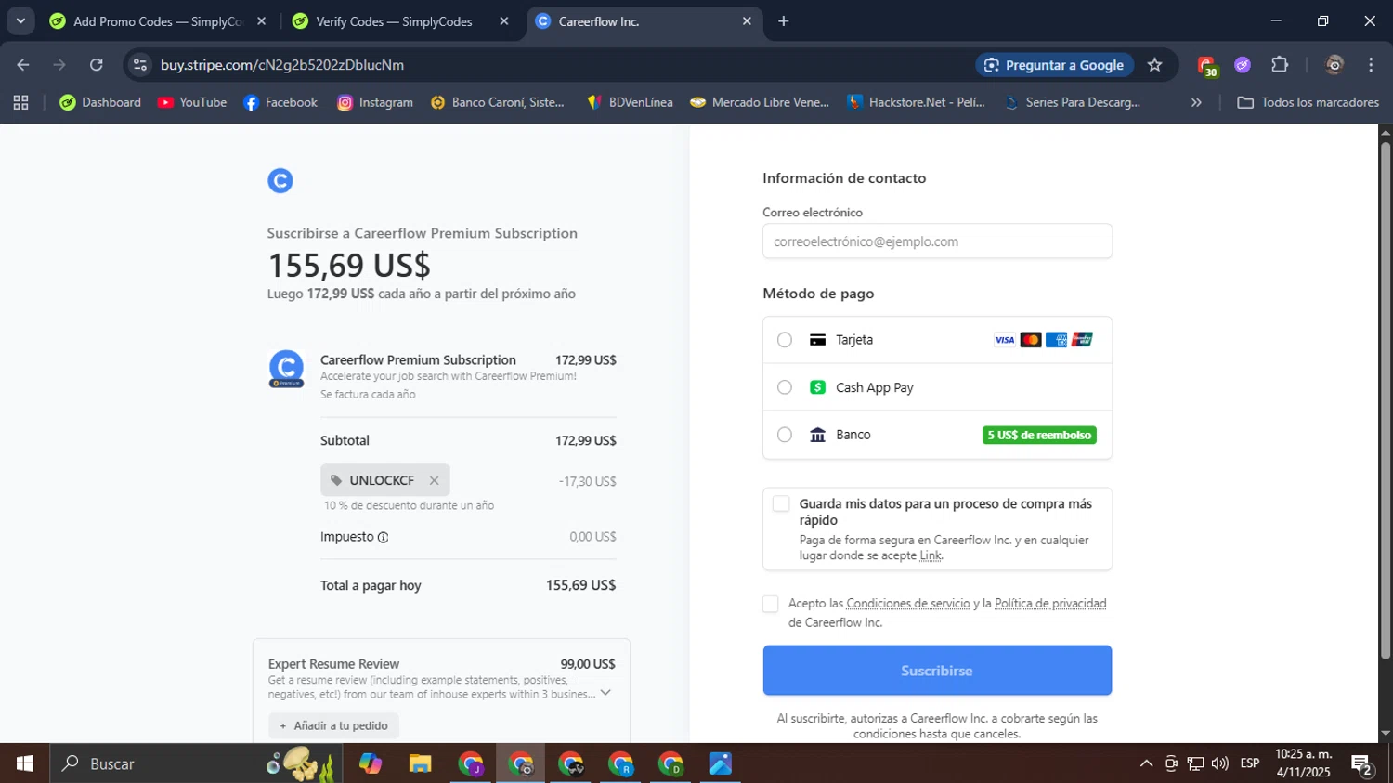Go back to previous page
The width and height of the screenshot is (1393, 783).
click(x=23, y=65)
